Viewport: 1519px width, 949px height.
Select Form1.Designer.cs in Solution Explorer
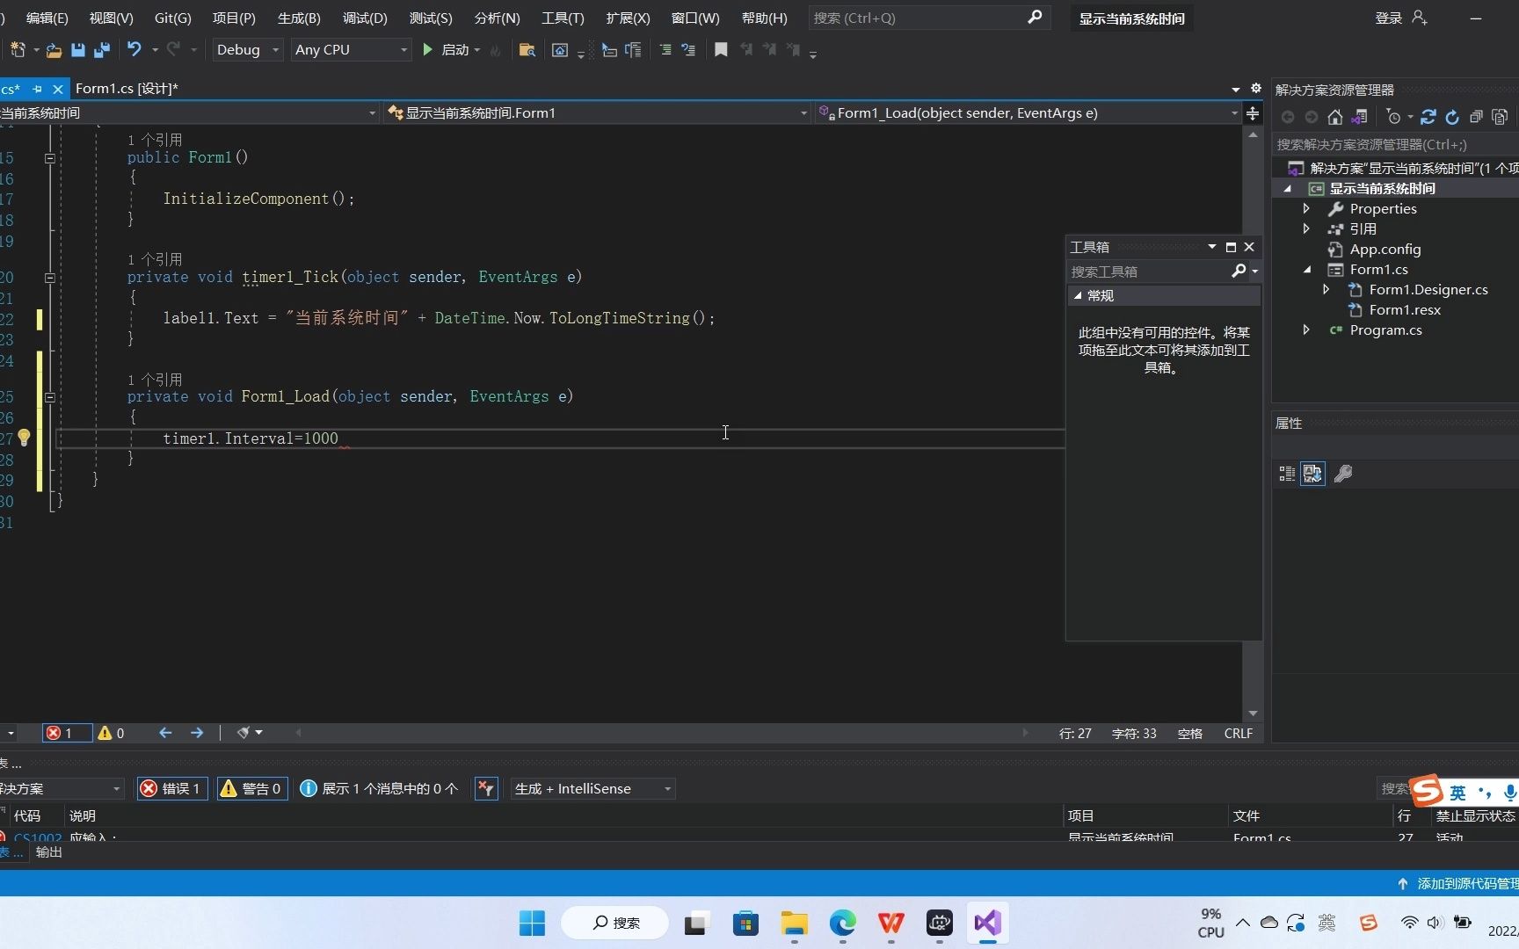1428,289
